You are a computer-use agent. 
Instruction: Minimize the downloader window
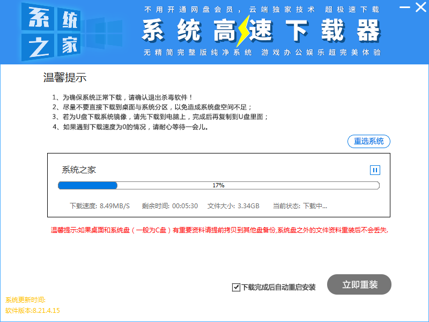(404, 8)
